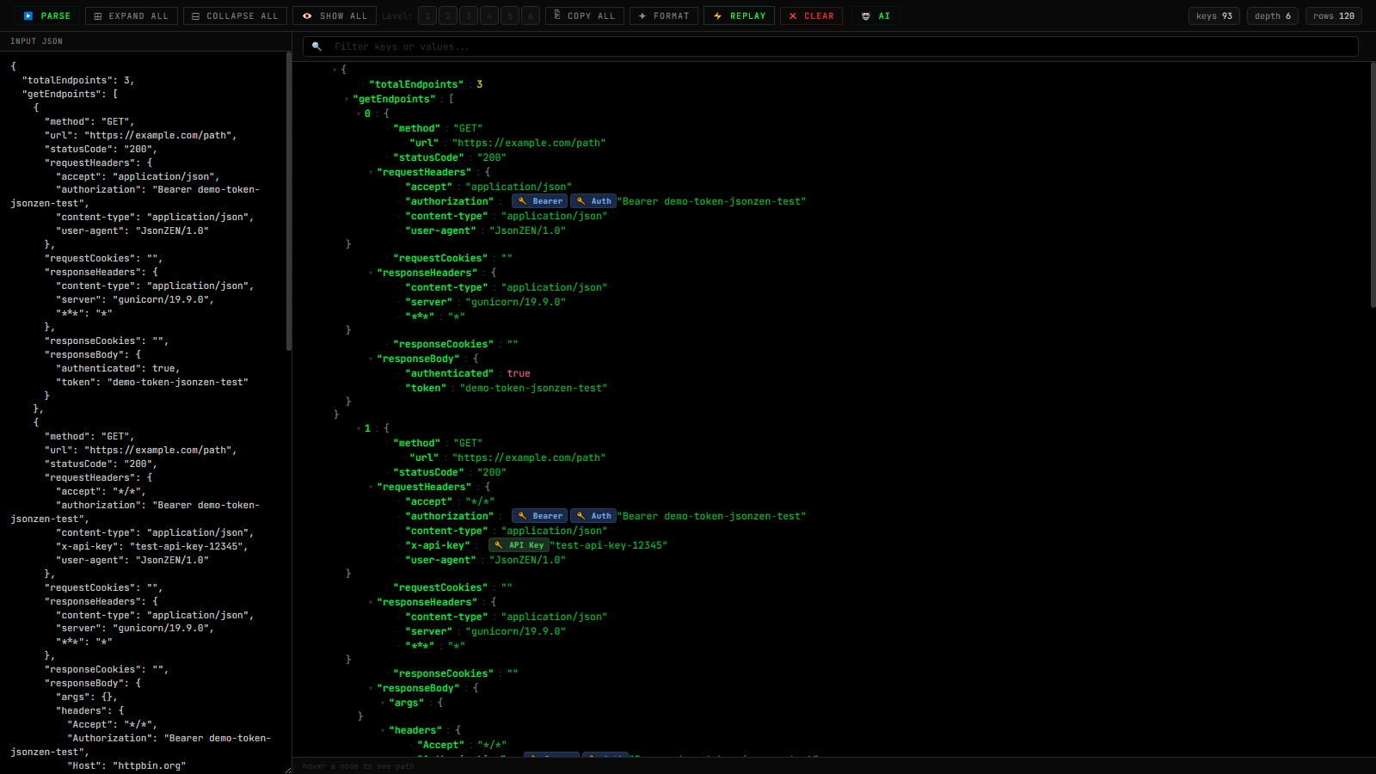Screen dimensions: 1376x774
Task: Click the search magnifier icon
Action: (x=316, y=46)
